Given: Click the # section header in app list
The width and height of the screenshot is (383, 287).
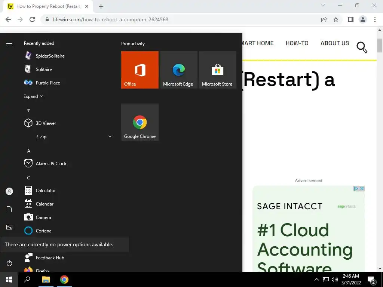Looking at the screenshot, I should pyautogui.click(x=28, y=110).
